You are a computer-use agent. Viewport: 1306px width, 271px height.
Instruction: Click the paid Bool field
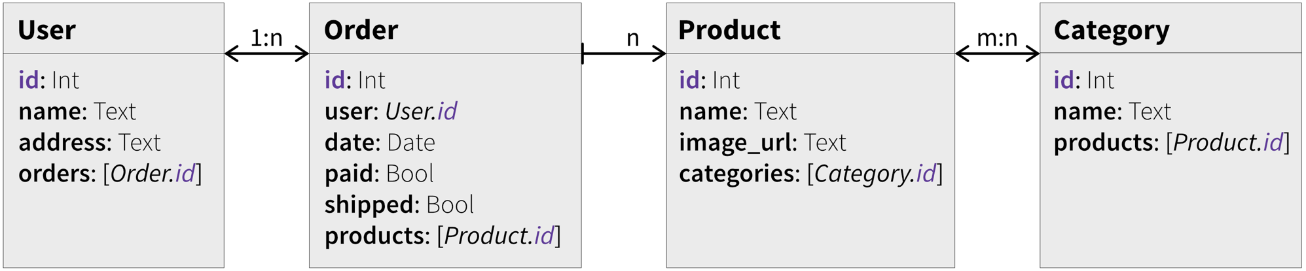click(x=379, y=174)
